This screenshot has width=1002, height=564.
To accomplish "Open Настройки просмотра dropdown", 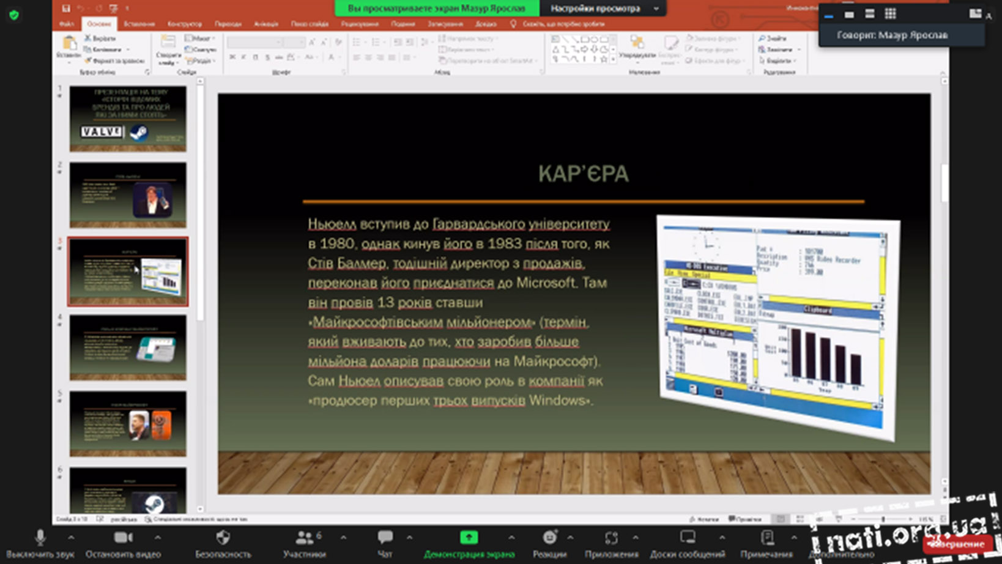I will pos(603,9).
